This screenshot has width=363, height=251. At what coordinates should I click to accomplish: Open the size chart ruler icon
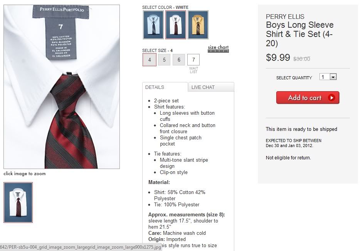click(x=218, y=49)
